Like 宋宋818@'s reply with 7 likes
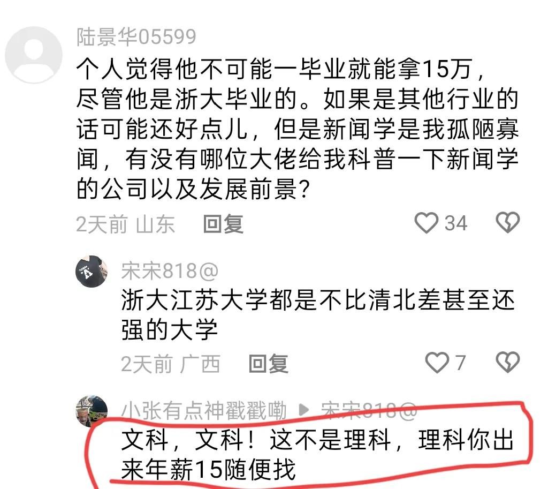This screenshot has width=548, height=489. point(437,363)
